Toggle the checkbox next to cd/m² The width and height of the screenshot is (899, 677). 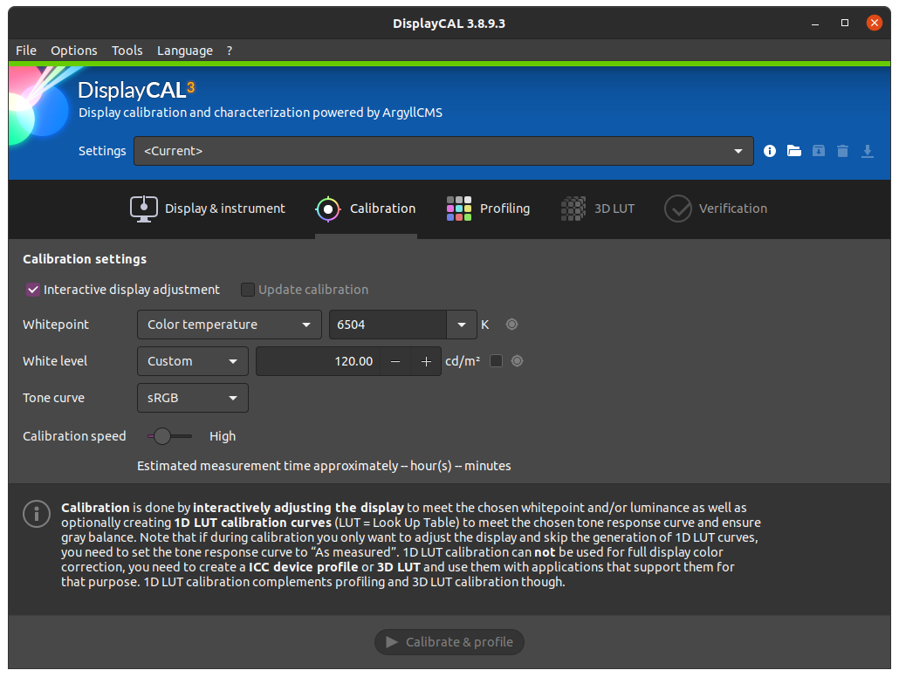click(497, 360)
